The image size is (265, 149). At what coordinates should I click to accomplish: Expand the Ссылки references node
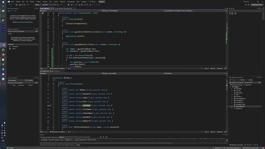click(x=232, y=91)
